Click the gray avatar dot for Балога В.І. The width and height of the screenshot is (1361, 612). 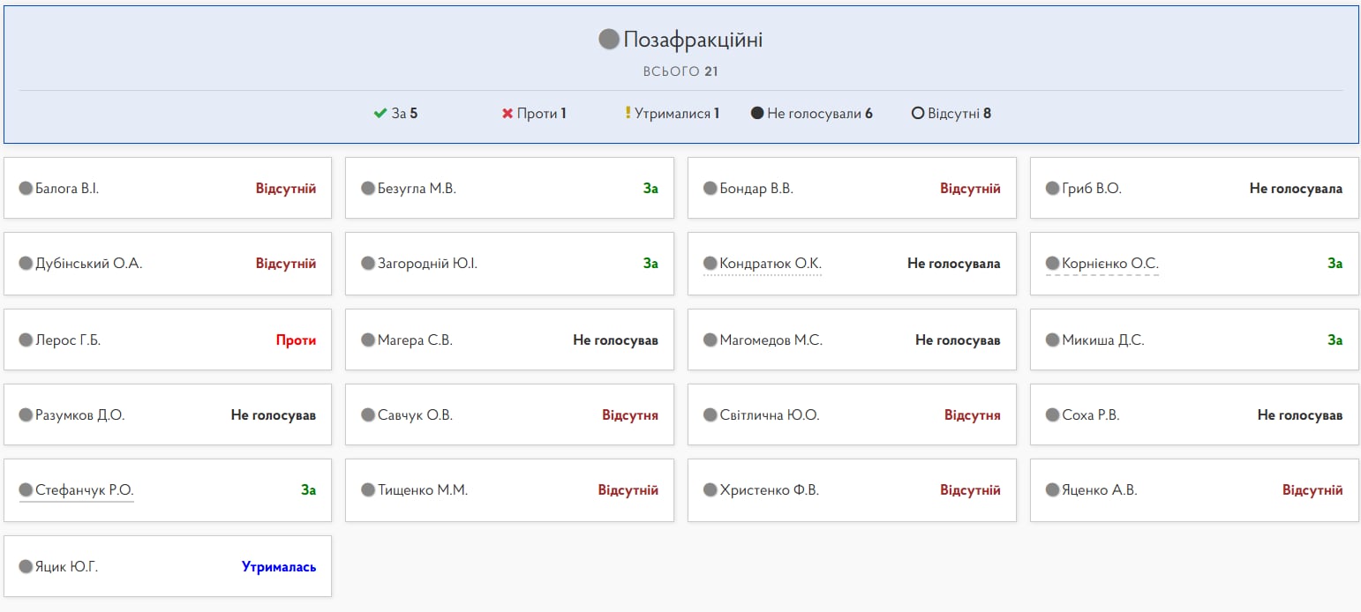click(x=26, y=188)
